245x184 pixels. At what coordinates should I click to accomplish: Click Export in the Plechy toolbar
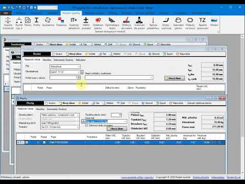(161, 103)
